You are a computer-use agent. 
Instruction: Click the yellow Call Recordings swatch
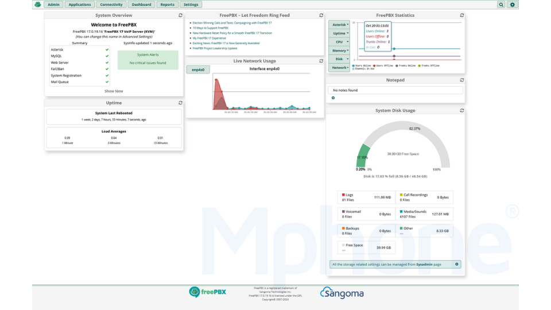(401, 195)
